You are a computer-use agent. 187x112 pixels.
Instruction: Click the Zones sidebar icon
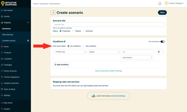click(2, 47)
